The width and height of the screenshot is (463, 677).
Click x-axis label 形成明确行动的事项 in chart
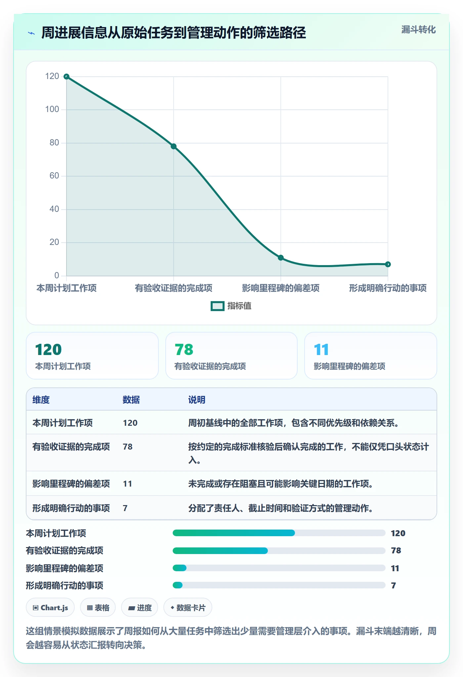point(388,288)
